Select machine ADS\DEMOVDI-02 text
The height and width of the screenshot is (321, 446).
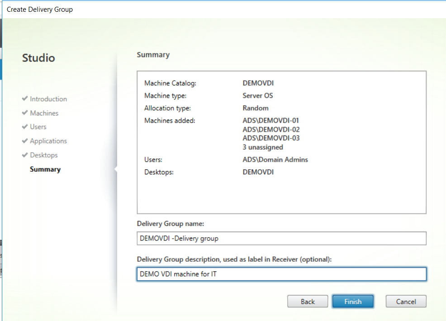point(271,129)
